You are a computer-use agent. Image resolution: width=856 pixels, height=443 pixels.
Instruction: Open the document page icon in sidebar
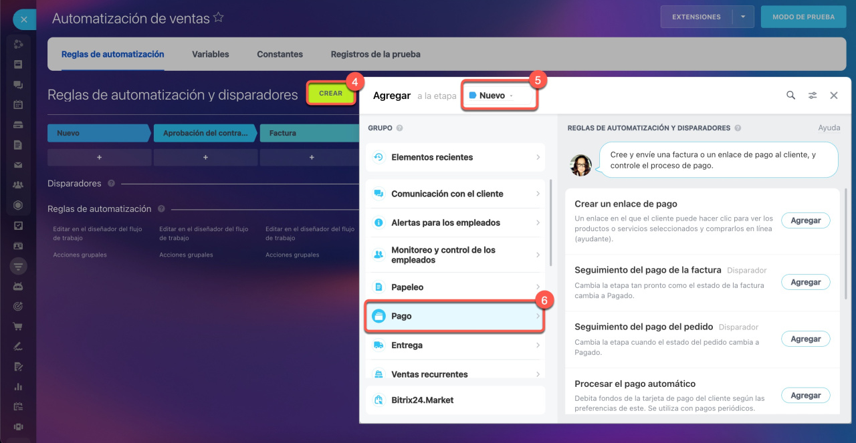pyautogui.click(x=18, y=145)
